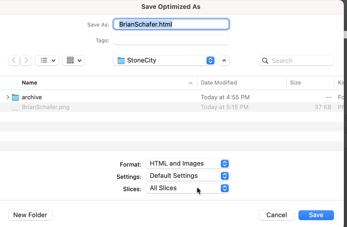Select the archive folder icon
This screenshot has height=227, width=347.
15,97
